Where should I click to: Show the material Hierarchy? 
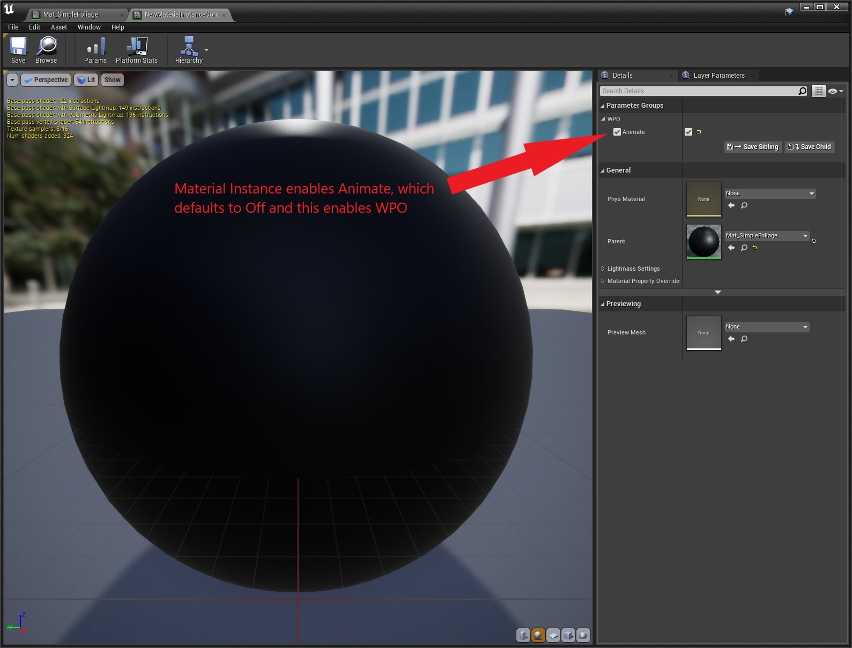click(189, 50)
